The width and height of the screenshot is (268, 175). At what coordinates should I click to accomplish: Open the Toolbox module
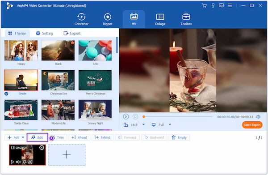click(x=186, y=19)
